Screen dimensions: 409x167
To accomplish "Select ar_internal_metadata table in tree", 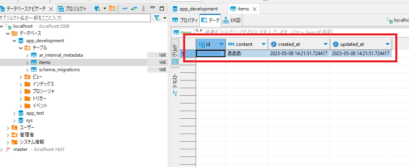I will coord(61,55).
